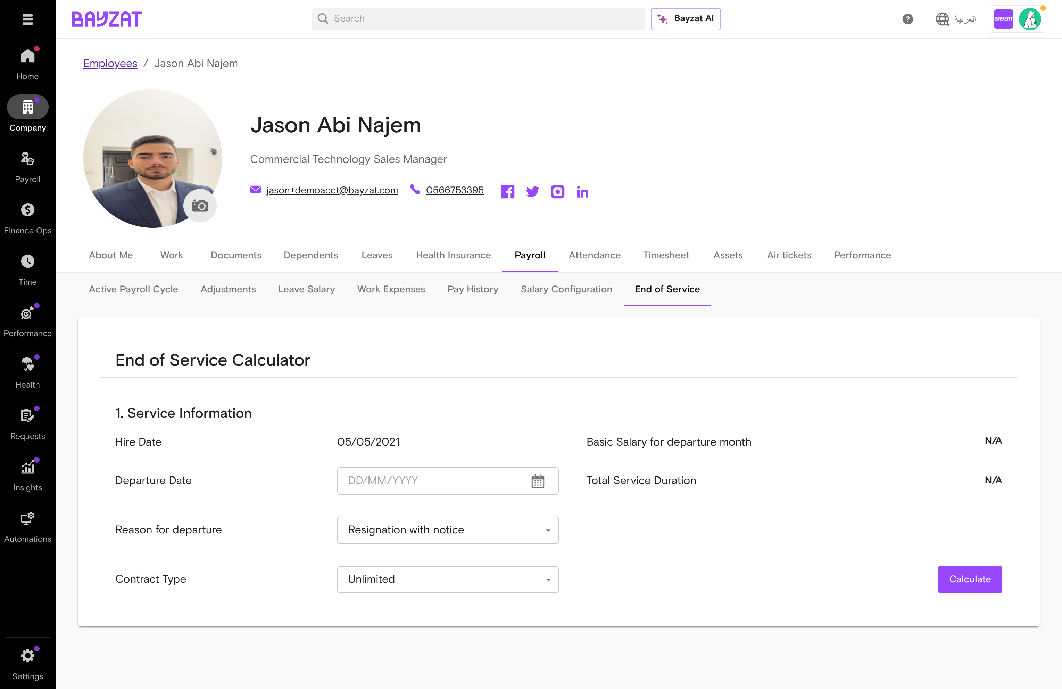This screenshot has height=689, width=1062.
Task: Open Automations from the sidebar
Action: (28, 526)
